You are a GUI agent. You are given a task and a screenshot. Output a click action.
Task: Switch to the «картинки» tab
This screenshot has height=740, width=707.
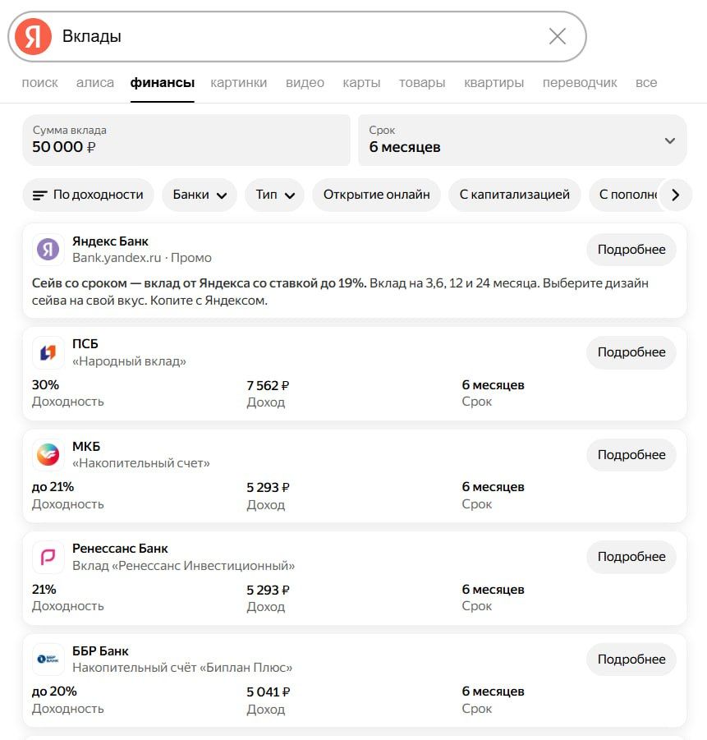pyautogui.click(x=238, y=83)
